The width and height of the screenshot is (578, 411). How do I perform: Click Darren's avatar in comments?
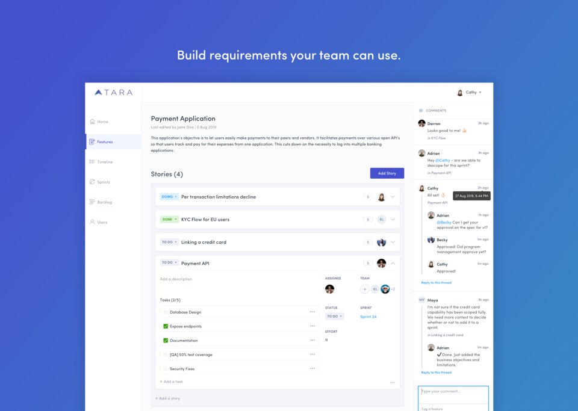coord(421,123)
